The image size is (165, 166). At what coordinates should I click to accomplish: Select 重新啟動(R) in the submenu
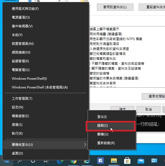coord(112,143)
